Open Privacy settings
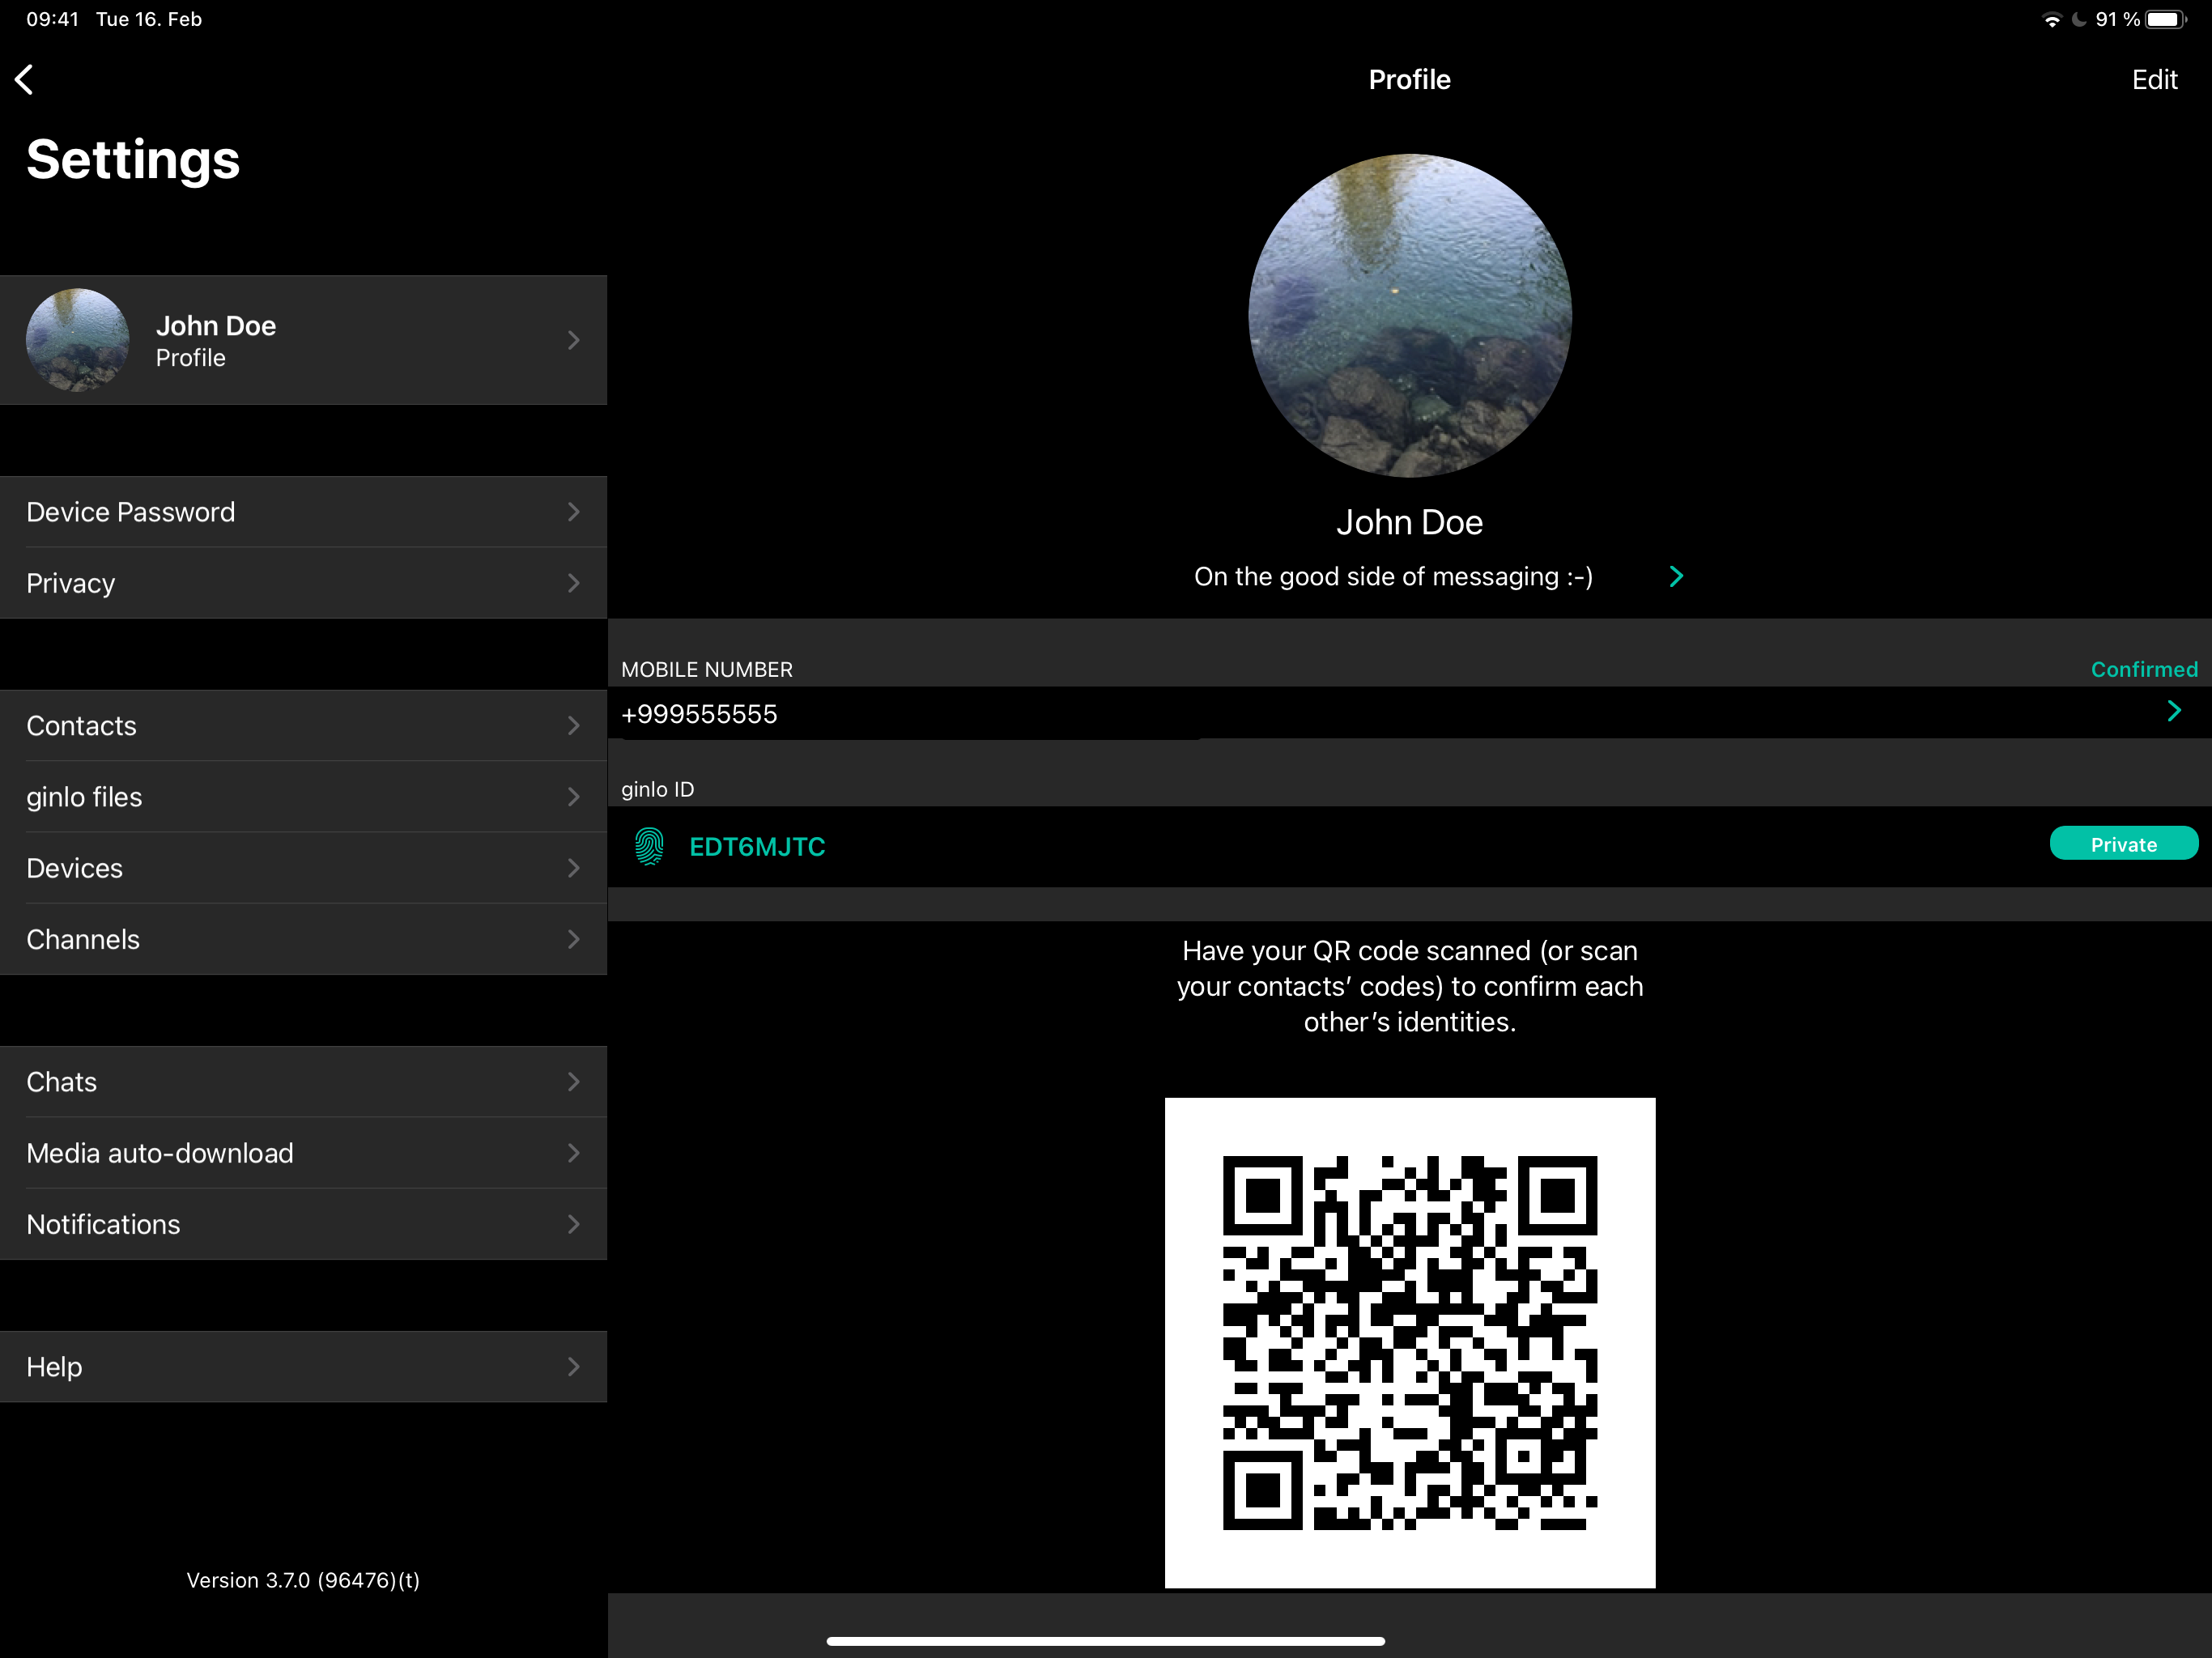The image size is (2212, 1658). (303, 583)
